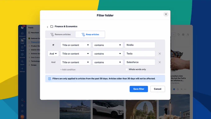
Task: Click the grid layout icon in the background toolbar
Action: coord(183,34)
